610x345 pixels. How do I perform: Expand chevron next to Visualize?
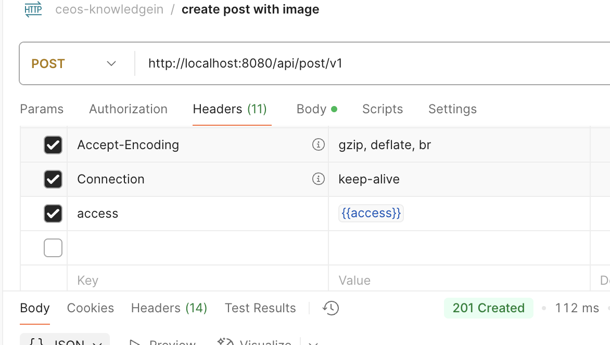point(313,343)
